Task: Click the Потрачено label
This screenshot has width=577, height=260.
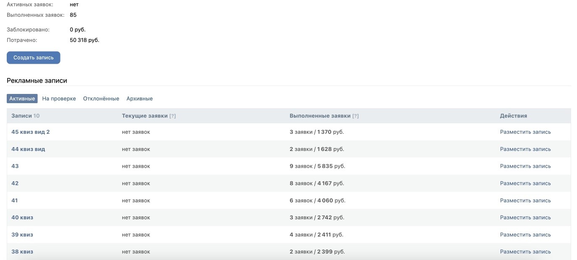Action: 22,40
